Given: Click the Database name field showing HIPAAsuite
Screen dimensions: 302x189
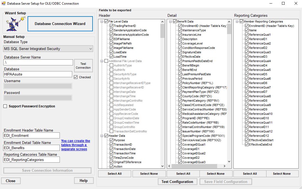Looking at the screenshot, I should [38, 74].
